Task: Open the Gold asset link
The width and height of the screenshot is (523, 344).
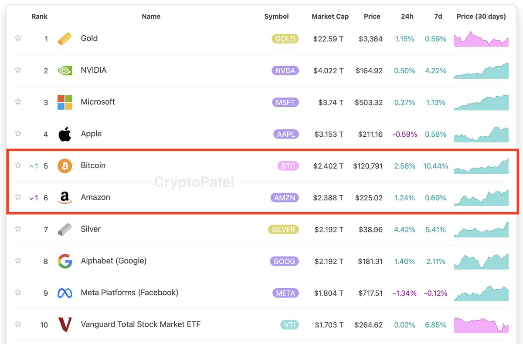Action: (89, 38)
